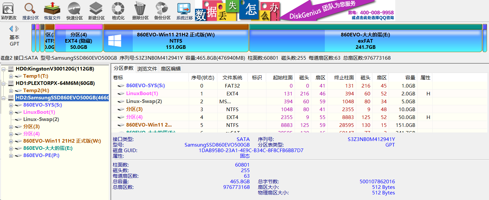Viewport: 489px width, 200px height.
Task: Sort table by 文件系统 column header
Action: tap(232, 78)
